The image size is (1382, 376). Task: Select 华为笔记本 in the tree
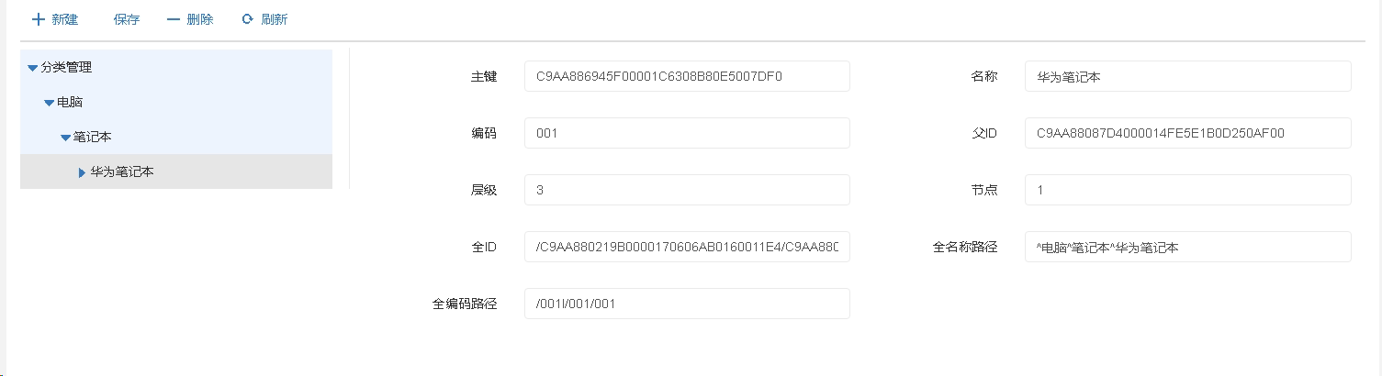coord(122,171)
